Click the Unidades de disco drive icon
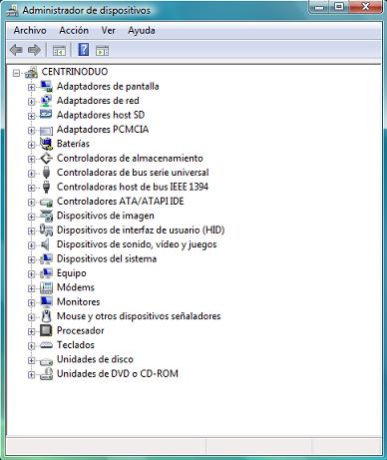Image resolution: width=387 pixels, height=460 pixels. 46,360
